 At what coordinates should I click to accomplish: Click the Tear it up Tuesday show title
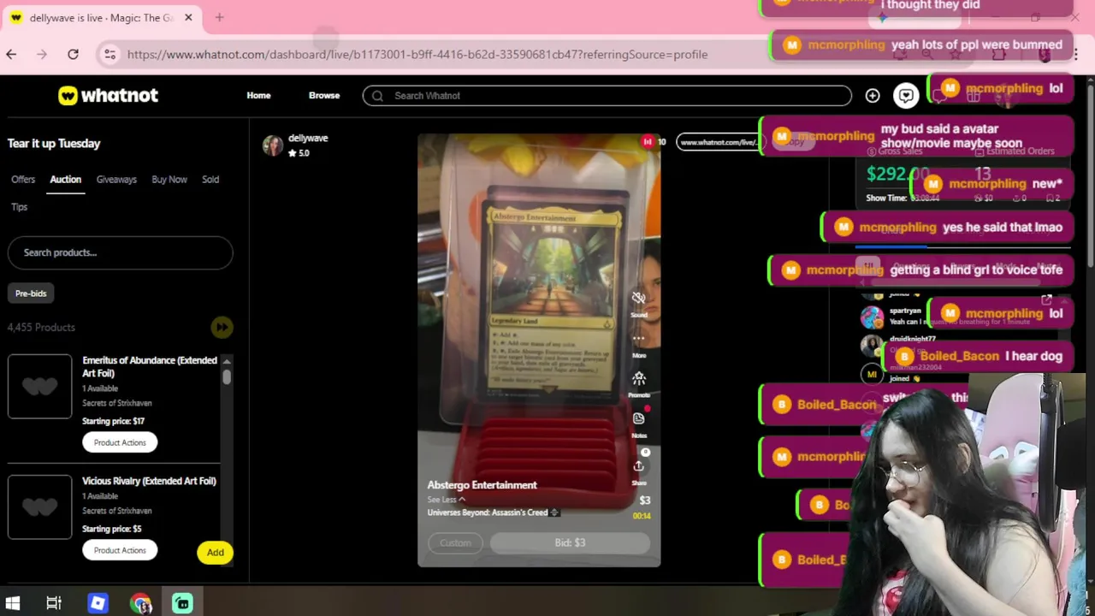click(54, 143)
